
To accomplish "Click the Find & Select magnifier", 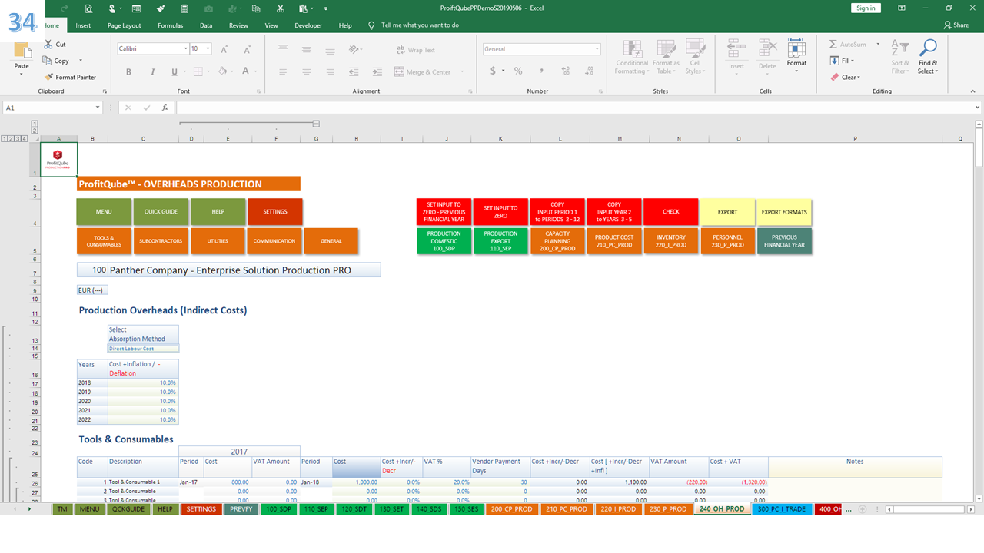I will (928, 48).
